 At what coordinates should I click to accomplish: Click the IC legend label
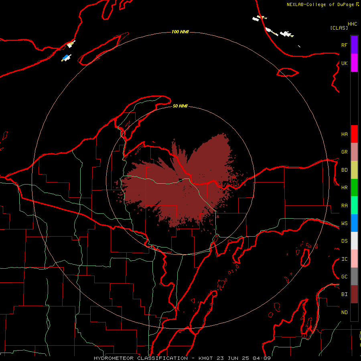coord(344,259)
